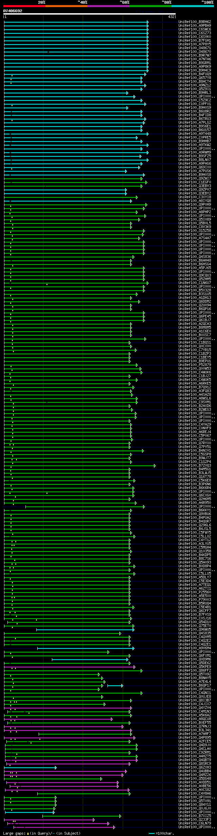
Task: Click the query end position 432
Action: 171,17
